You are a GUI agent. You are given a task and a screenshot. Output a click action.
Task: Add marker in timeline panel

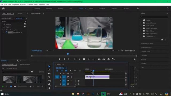coord(71,71)
